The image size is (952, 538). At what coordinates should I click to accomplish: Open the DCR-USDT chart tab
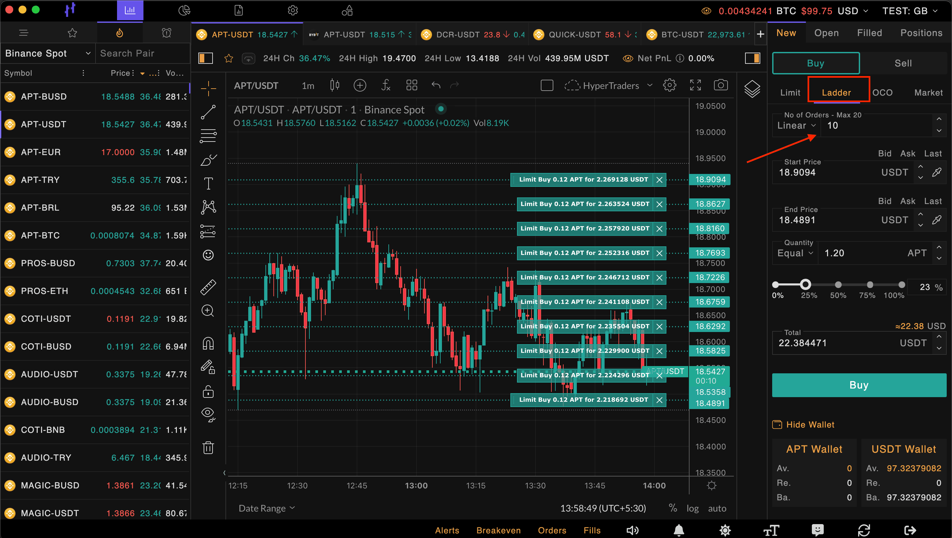click(x=472, y=34)
